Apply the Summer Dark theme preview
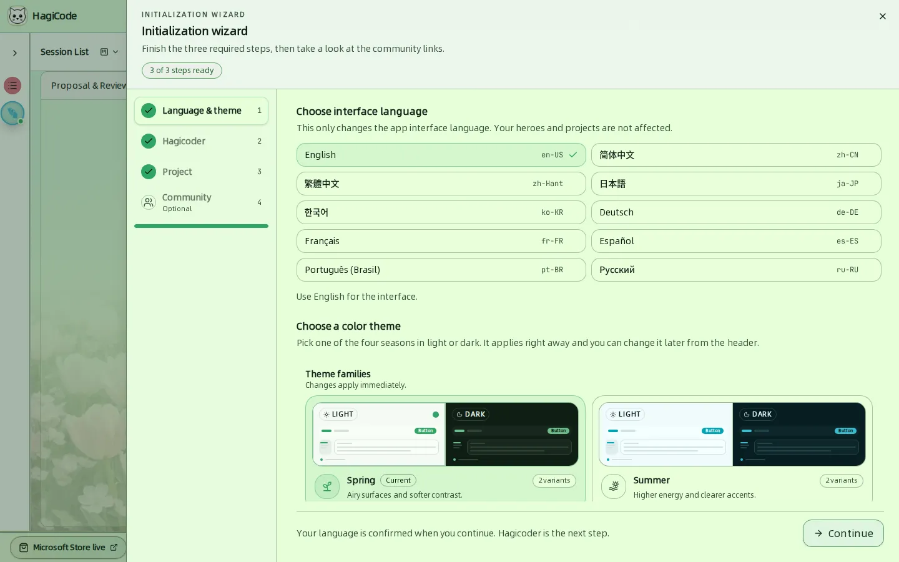Viewport: 899px width, 562px height. pos(799,434)
